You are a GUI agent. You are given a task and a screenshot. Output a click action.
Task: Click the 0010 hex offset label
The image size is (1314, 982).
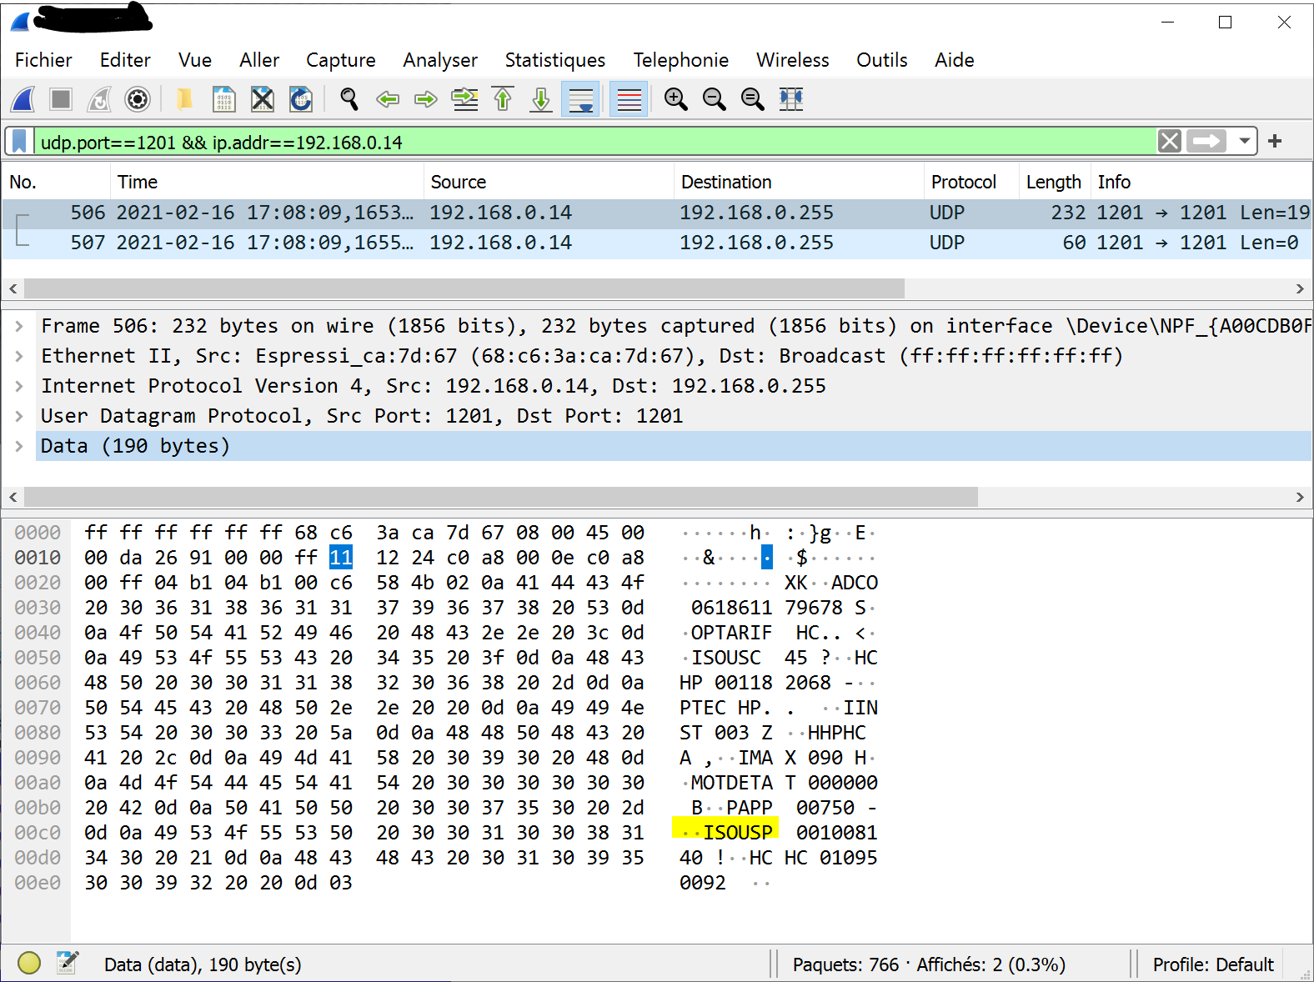tap(38, 557)
